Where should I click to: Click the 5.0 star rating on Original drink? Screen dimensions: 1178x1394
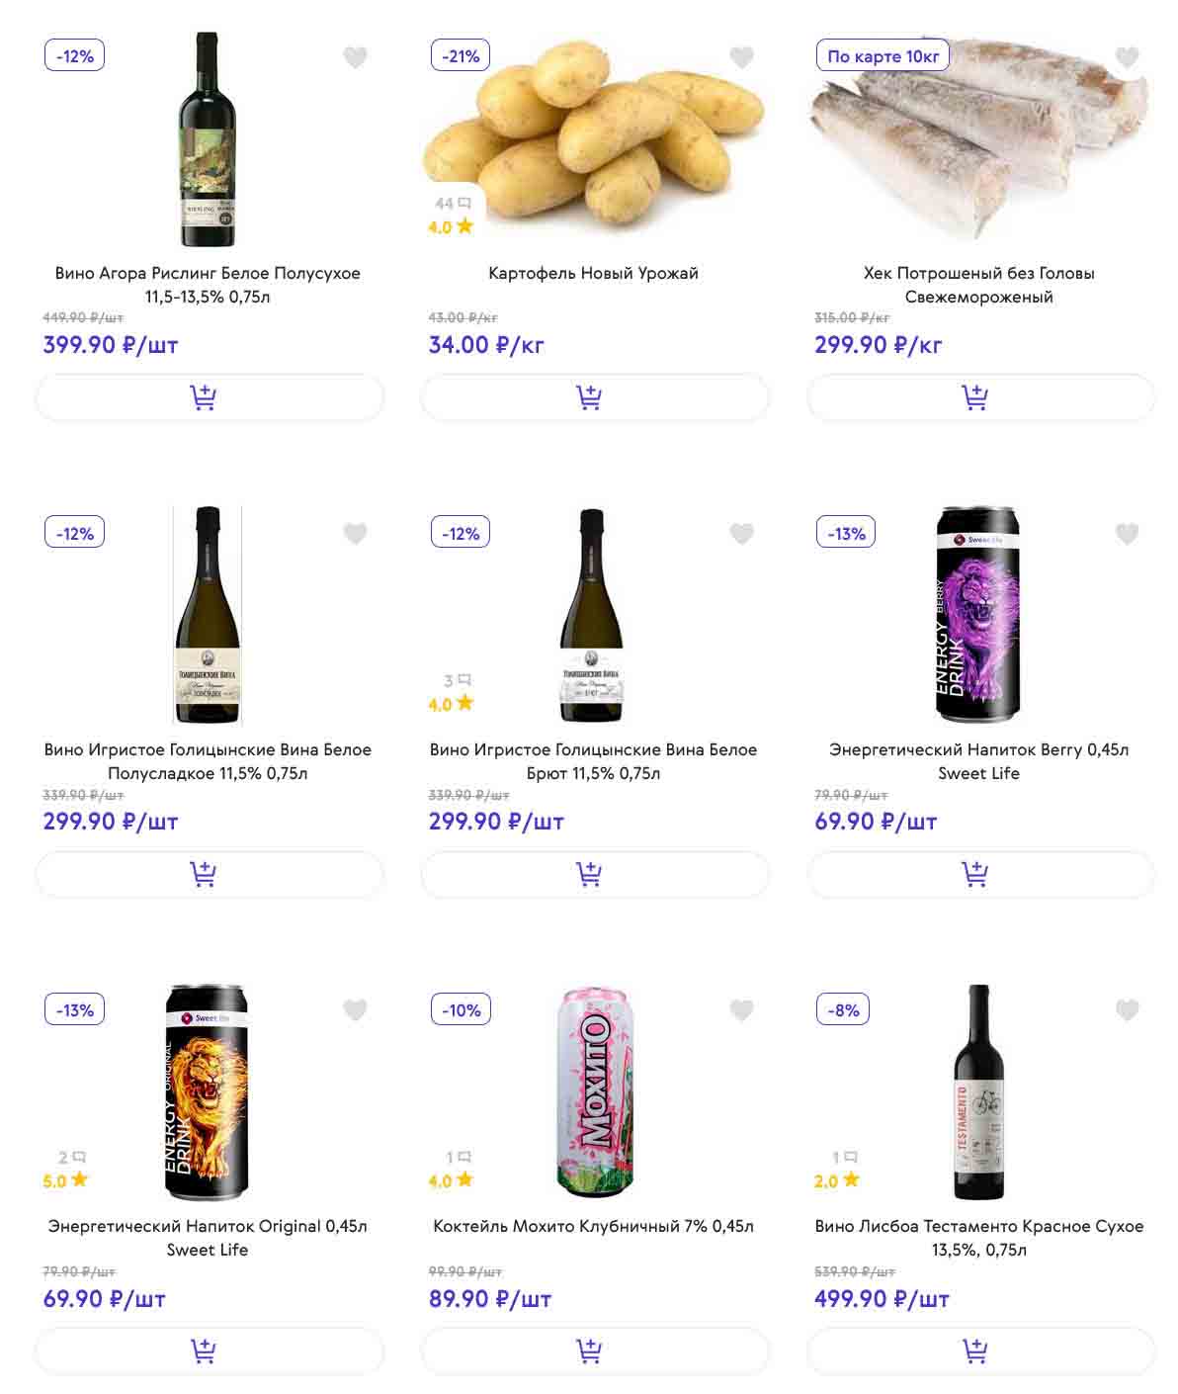(65, 1180)
